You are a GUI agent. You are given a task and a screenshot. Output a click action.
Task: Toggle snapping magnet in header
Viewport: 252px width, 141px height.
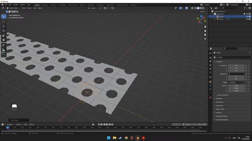click(x=105, y=8)
